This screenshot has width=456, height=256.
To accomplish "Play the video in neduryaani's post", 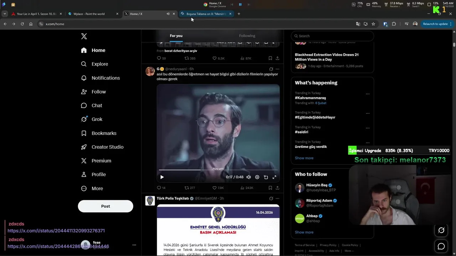I will tap(162, 177).
